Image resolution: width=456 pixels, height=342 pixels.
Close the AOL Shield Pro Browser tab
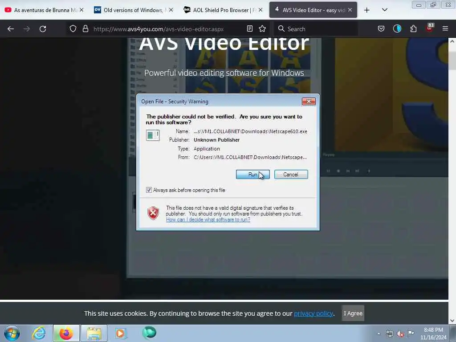pyautogui.click(x=261, y=10)
